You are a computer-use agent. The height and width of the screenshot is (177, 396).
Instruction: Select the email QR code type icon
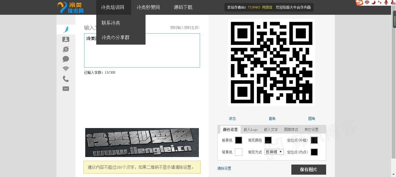[x=66, y=89]
